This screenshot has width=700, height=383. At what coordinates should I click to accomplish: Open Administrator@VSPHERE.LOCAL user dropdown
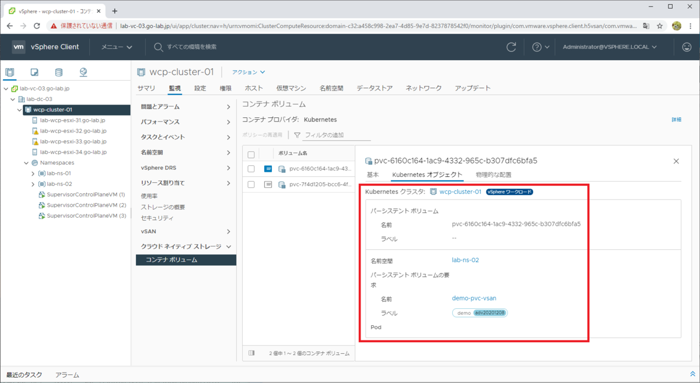(x=610, y=47)
